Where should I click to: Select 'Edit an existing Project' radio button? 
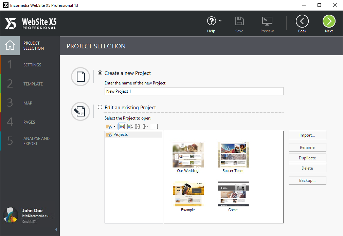tap(100, 107)
